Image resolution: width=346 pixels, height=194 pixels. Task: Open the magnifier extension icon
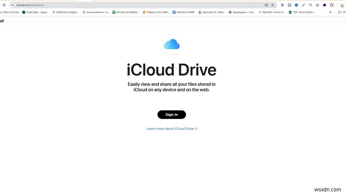tap(311, 5)
